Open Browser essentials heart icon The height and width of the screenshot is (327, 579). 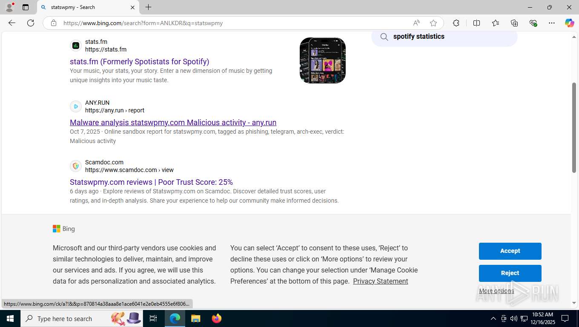click(533, 23)
